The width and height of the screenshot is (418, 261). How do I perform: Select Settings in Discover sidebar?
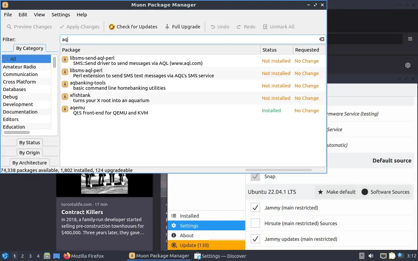tap(206, 225)
